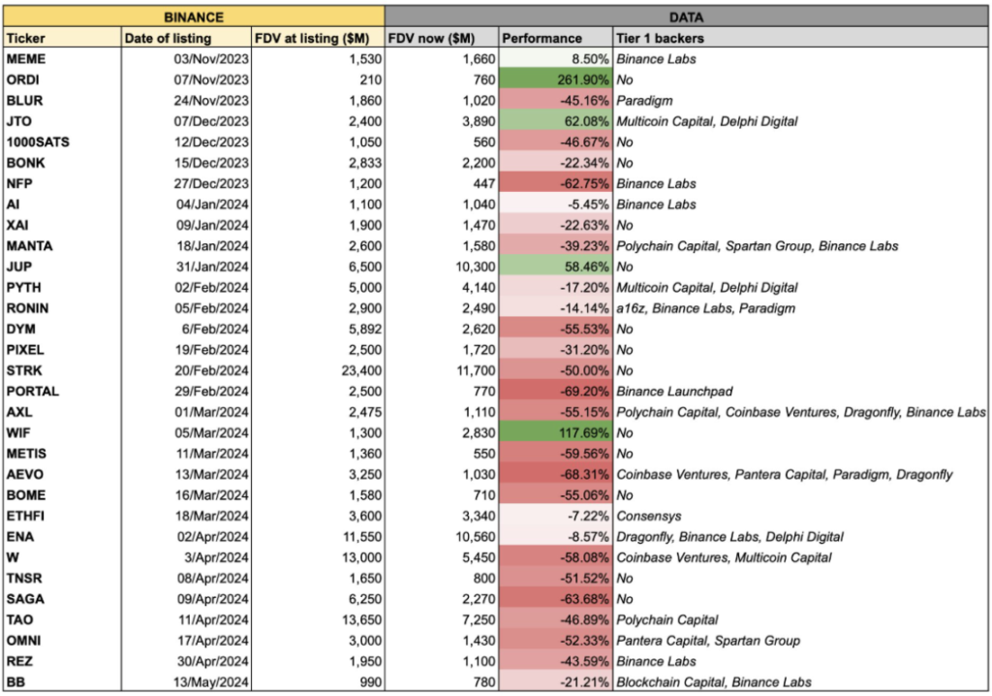Screen dimensions: 992x696
Task: Select the Date of listing column header
Action: [182, 38]
